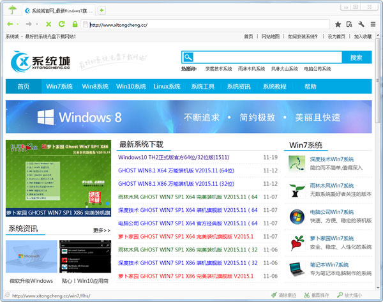Open the 贴心！Win10应用商 news thumbnail
Screen dimensions: 383x302
[86, 257]
